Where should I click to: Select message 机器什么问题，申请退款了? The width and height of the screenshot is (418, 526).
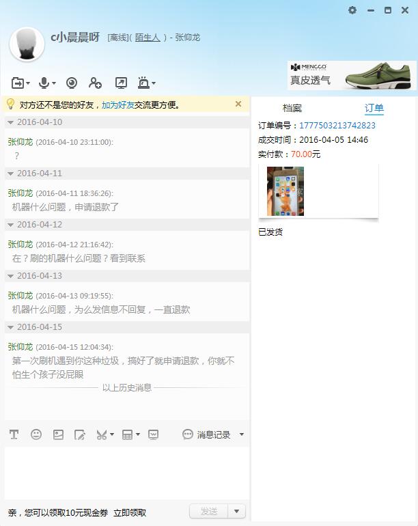click(66, 207)
